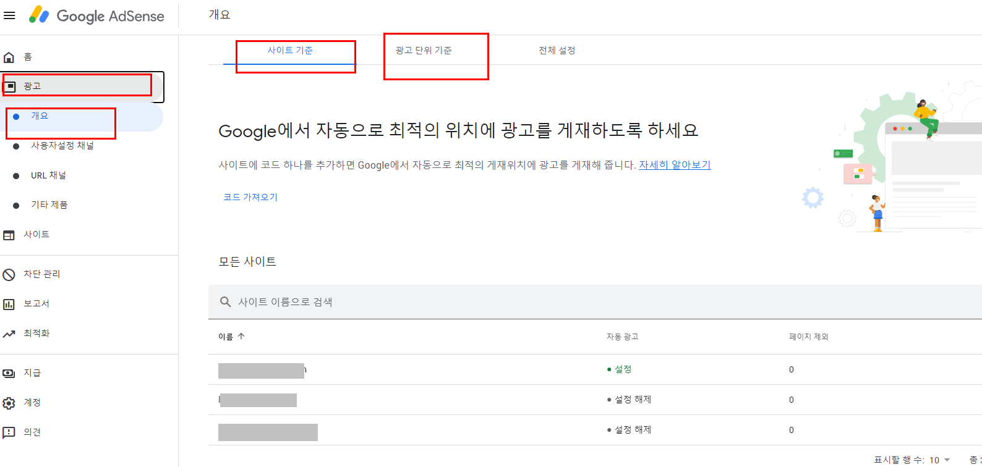Sort by 이름 using the arrow
This screenshot has width=982, height=467.
pyautogui.click(x=241, y=337)
